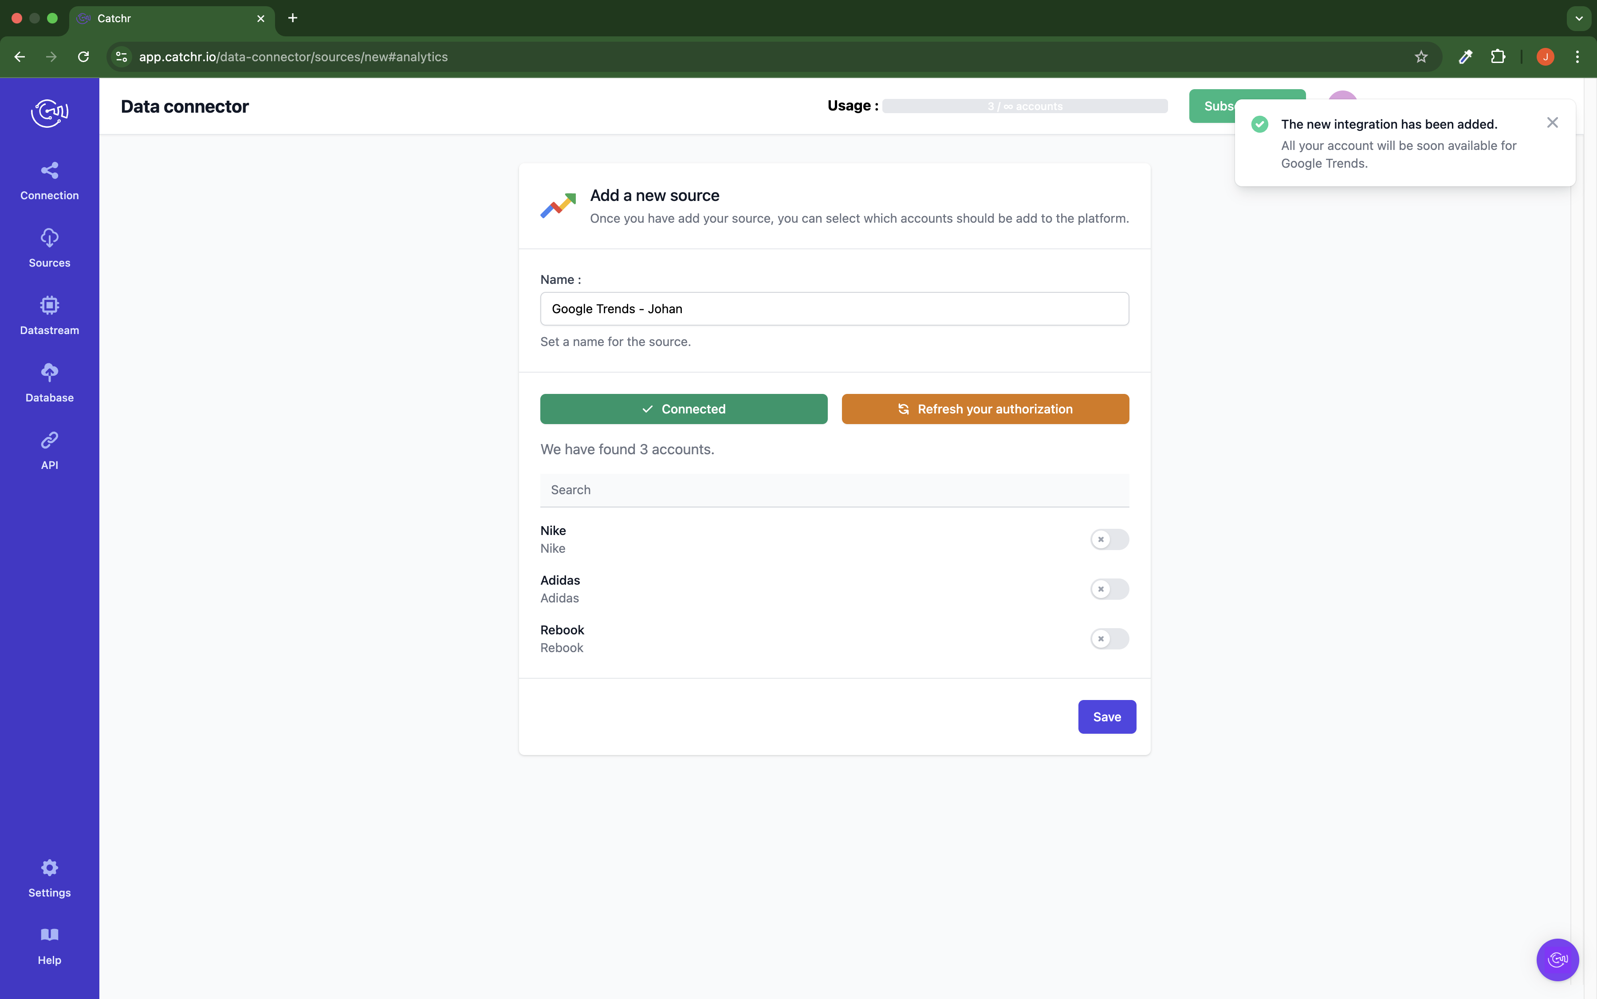This screenshot has height=999, width=1597.
Task: Click the browser forward arrow
Action: click(51, 57)
